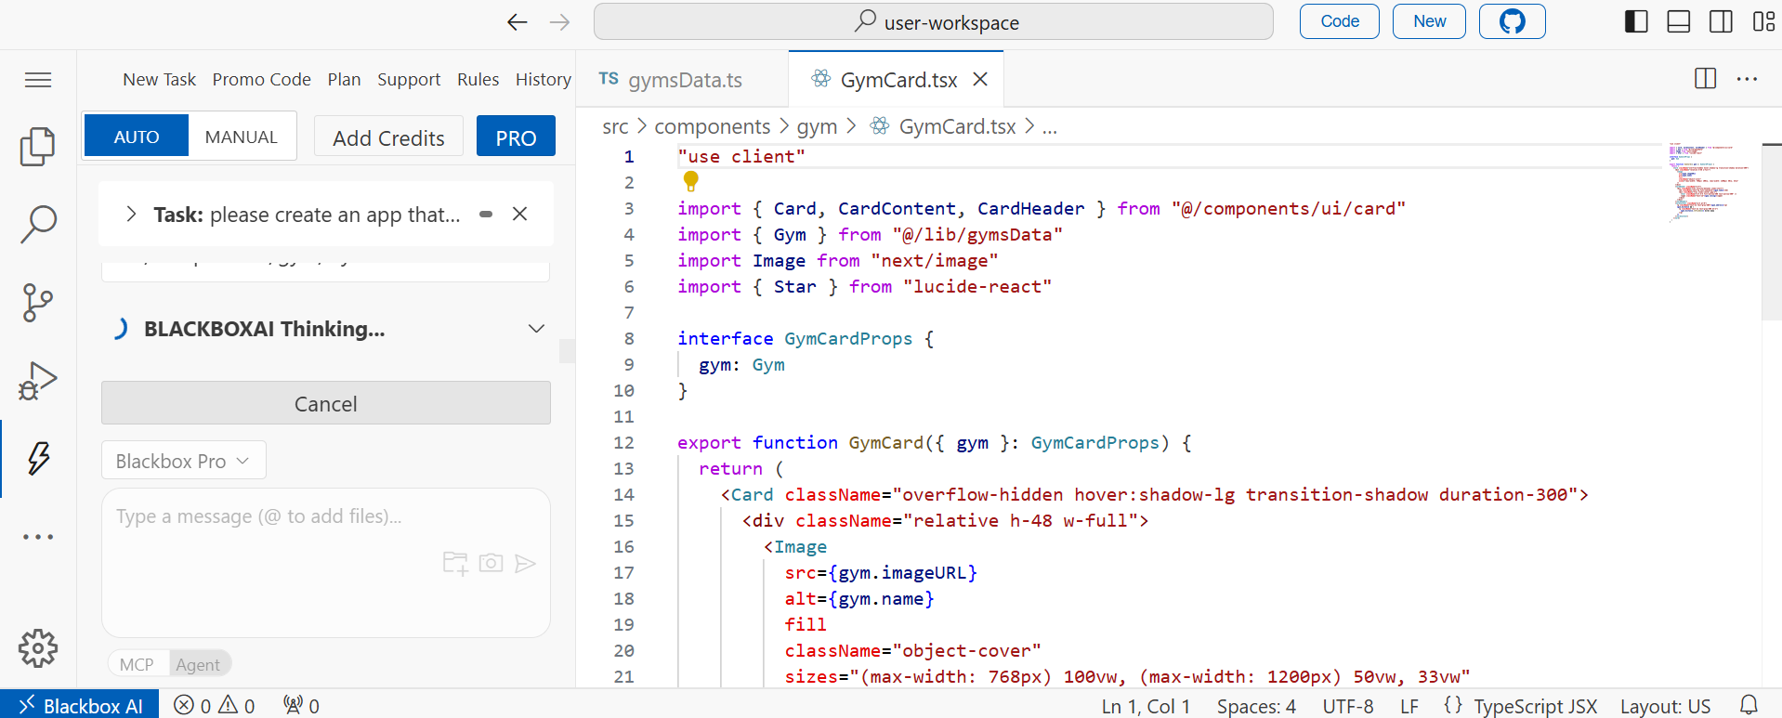Open the Search magnifier in activity bar
Screen dimensions: 1782x718
pos(37,224)
